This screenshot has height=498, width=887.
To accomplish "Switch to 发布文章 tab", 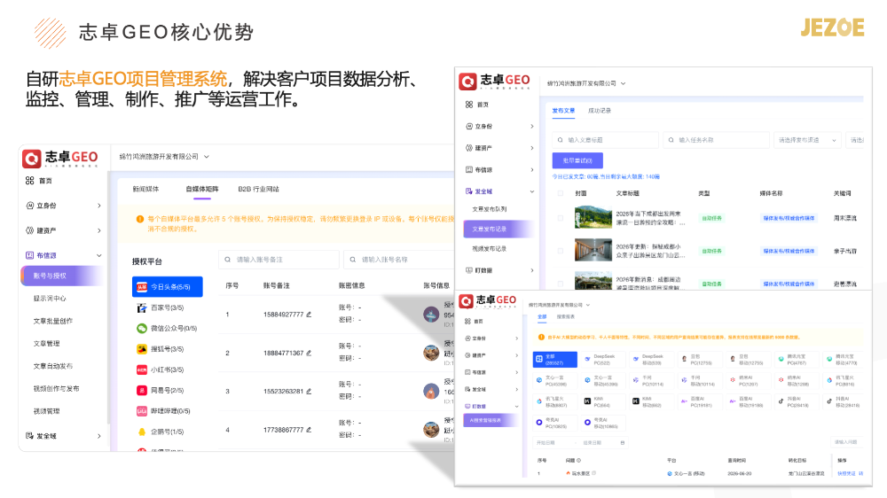I will [x=563, y=111].
